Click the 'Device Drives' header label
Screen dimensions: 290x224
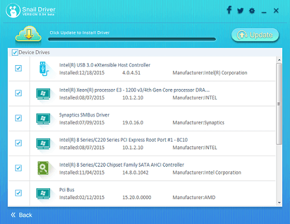34,53
